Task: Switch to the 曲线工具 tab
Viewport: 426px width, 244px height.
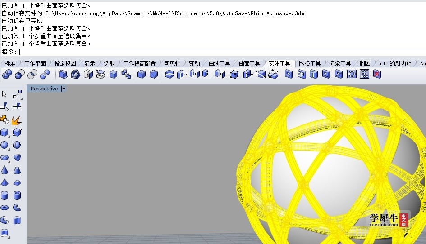Action: (219, 63)
